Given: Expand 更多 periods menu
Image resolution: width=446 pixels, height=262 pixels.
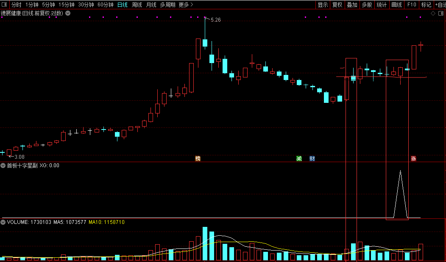Looking at the screenshot, I should click(x=186, y=5).
